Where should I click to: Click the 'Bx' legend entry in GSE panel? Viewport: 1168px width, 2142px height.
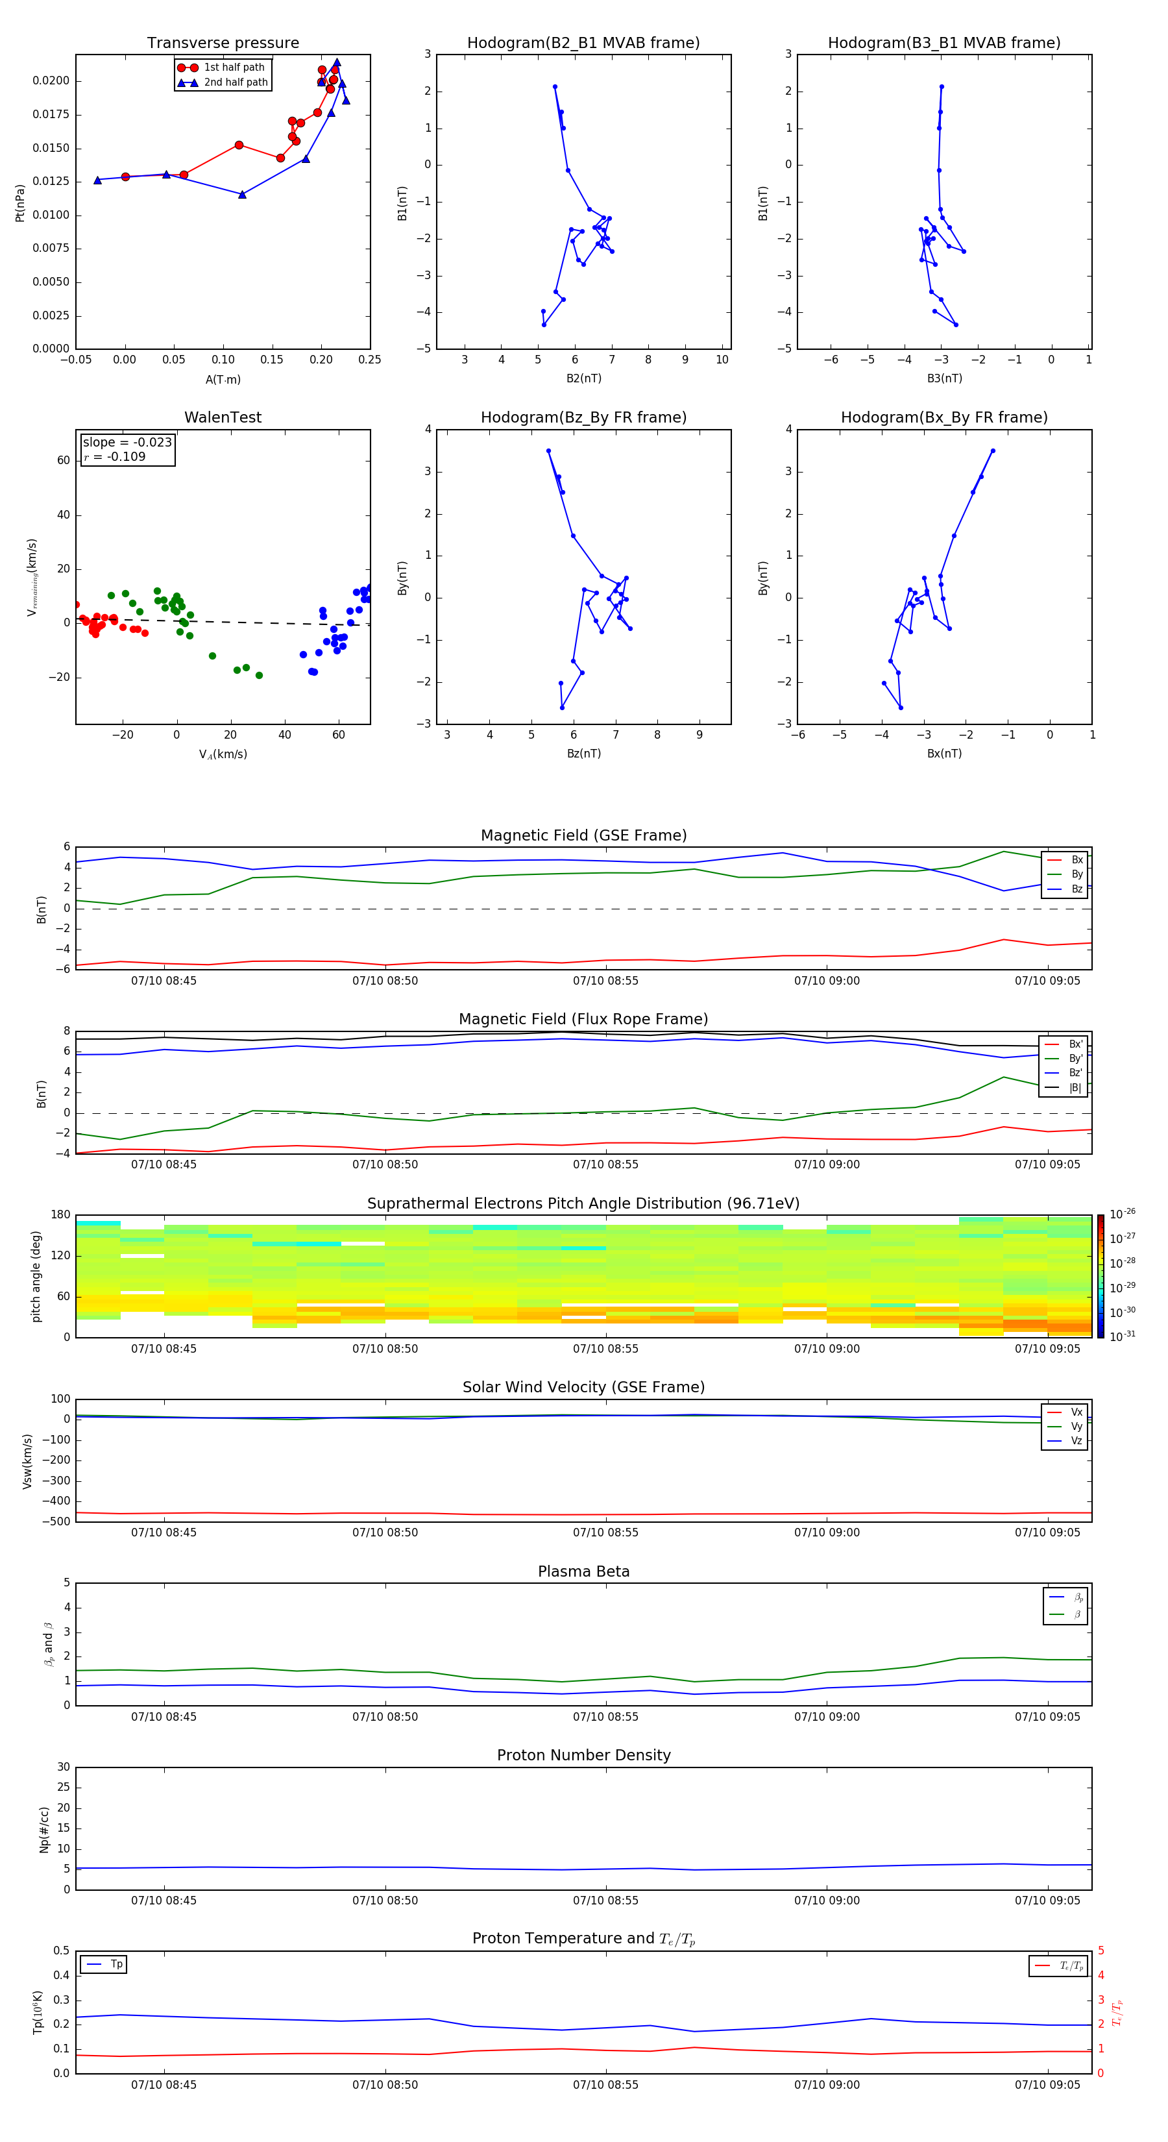[1065, 860]
